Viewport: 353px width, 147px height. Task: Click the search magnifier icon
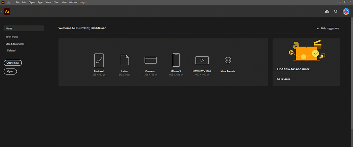tap(336, 11)
